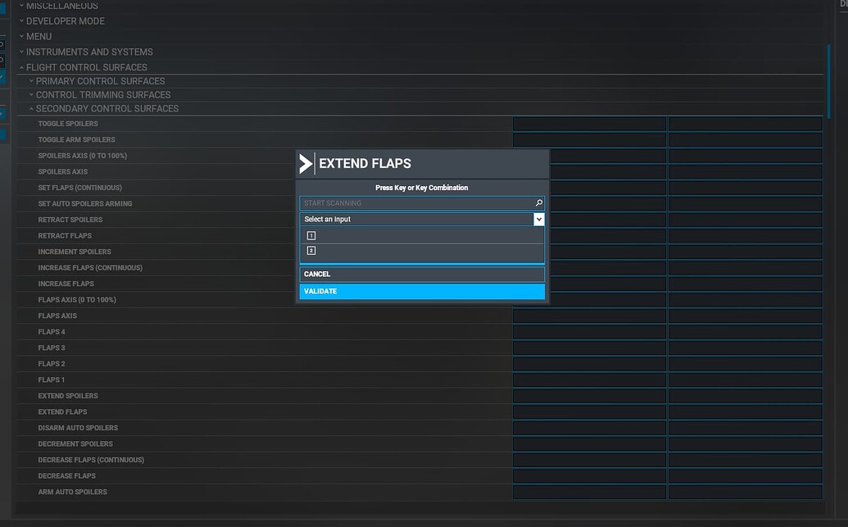Select input slot 2 icon

[x=311, y=251]
